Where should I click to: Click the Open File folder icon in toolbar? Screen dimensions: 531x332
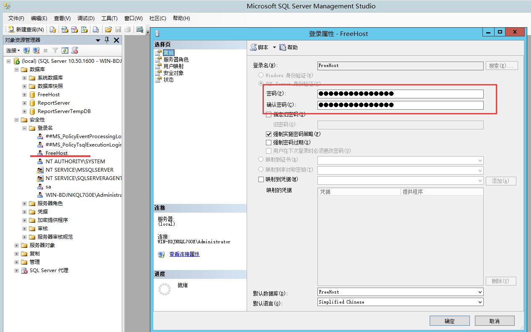108,29
